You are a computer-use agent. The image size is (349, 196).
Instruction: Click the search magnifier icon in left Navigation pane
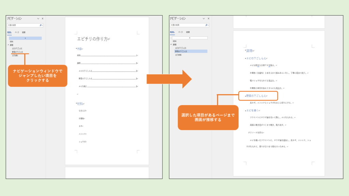point(41,25)
